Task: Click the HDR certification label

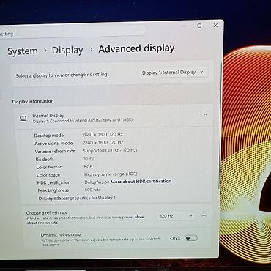Action: coord(53,182)
